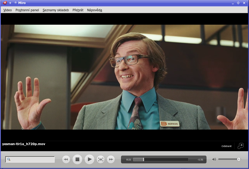Click the remaining time -1:31 label
Screen dimensions: 249x169
coord(200,160)
